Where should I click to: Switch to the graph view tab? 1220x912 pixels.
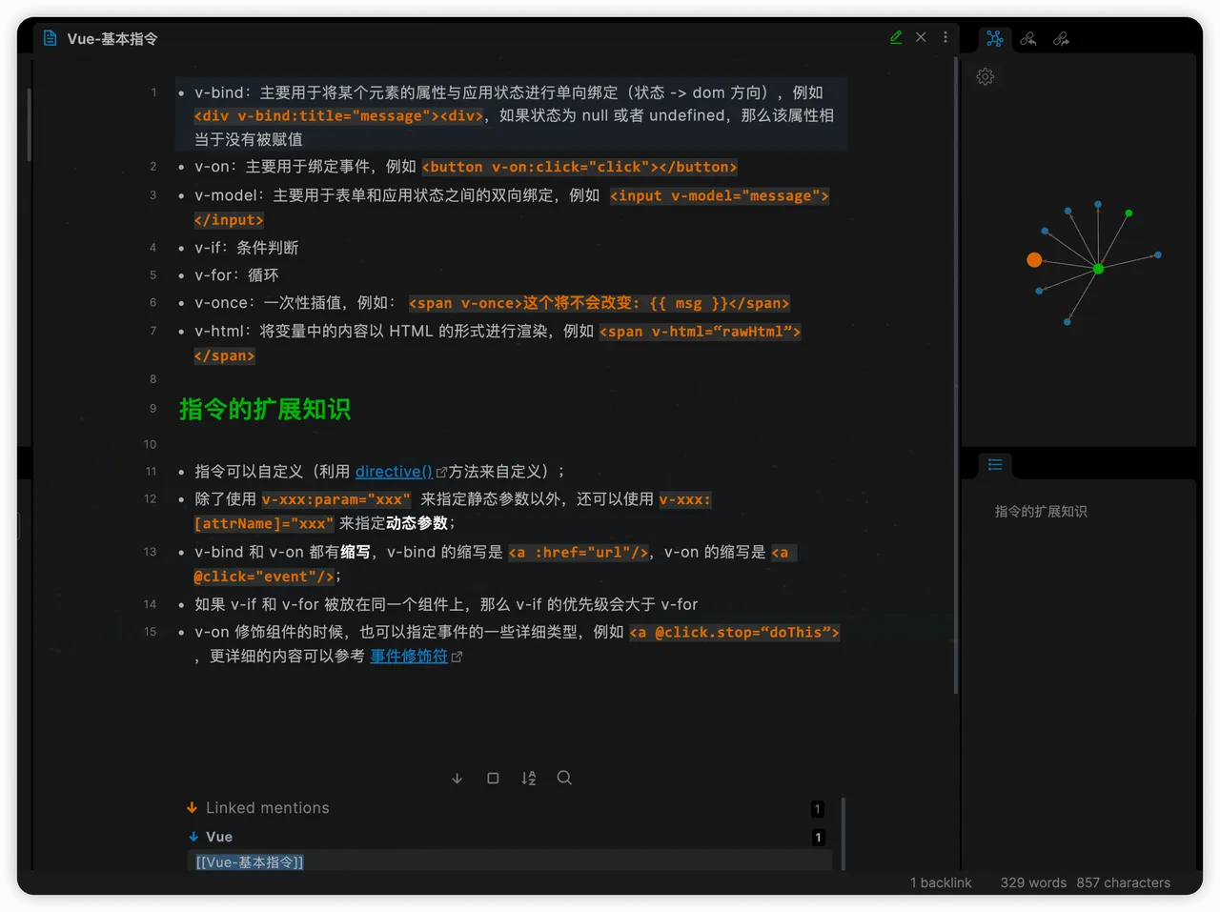pos(994,39)
